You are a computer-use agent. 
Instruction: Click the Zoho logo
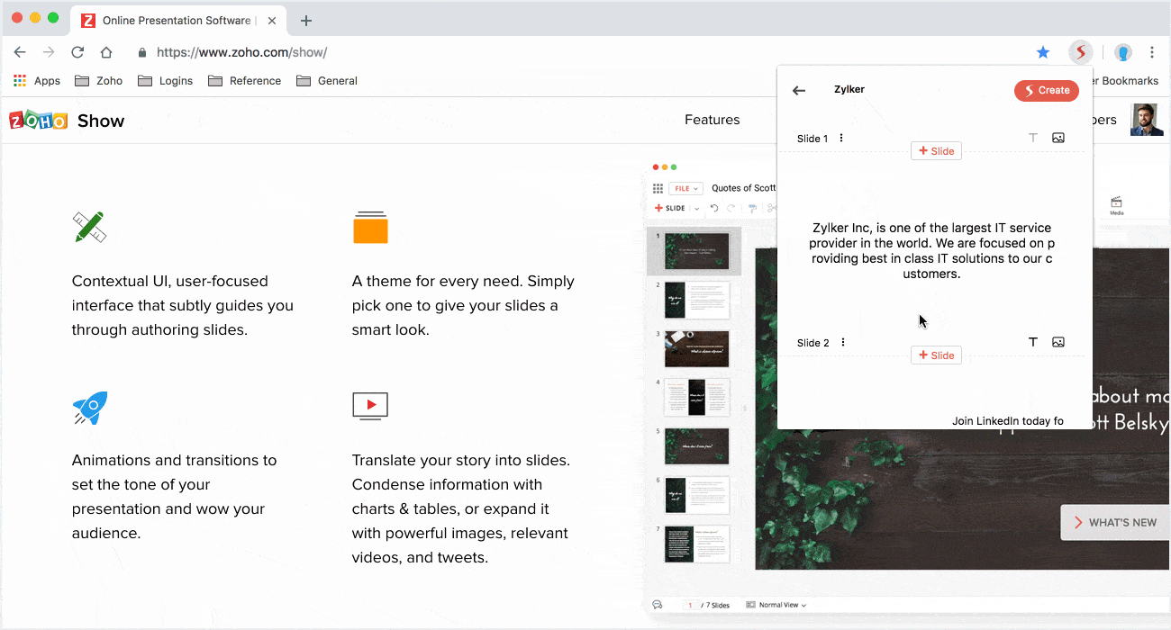tap(38, 121)
